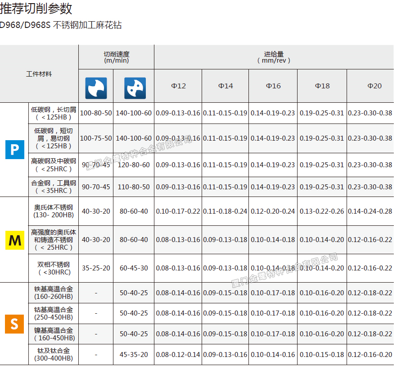The image size is (397, 366).
Task: Click the 35-25-20 cutting speed cell
Action: (96, 268)
